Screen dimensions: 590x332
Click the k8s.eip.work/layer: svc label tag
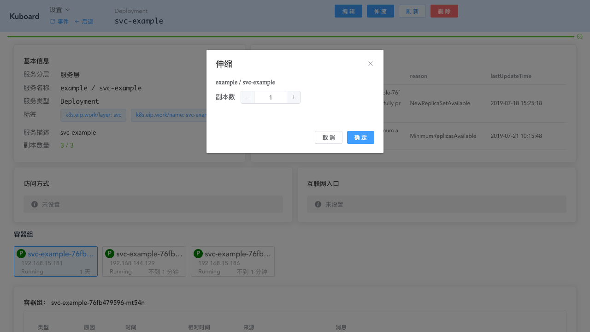[94, 115]
